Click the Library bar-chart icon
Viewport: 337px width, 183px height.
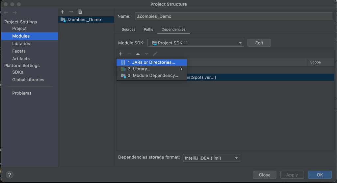[x=123, y=69]
